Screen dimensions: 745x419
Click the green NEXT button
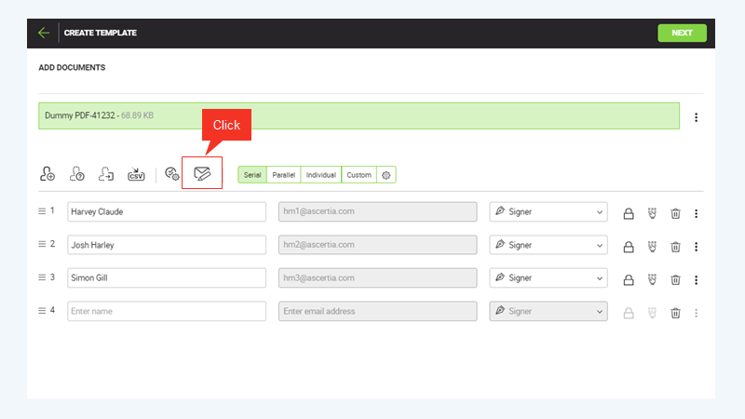point(682,33)
